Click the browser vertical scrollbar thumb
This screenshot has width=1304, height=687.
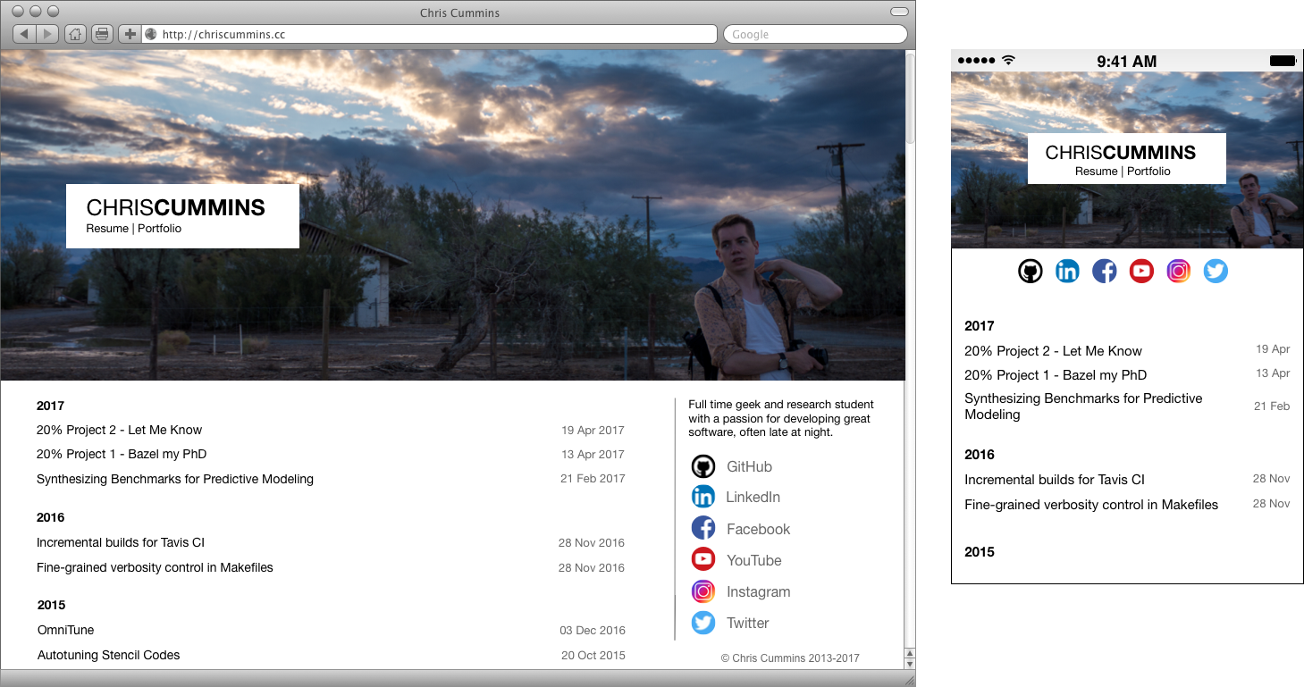click(x=910, y=97)
